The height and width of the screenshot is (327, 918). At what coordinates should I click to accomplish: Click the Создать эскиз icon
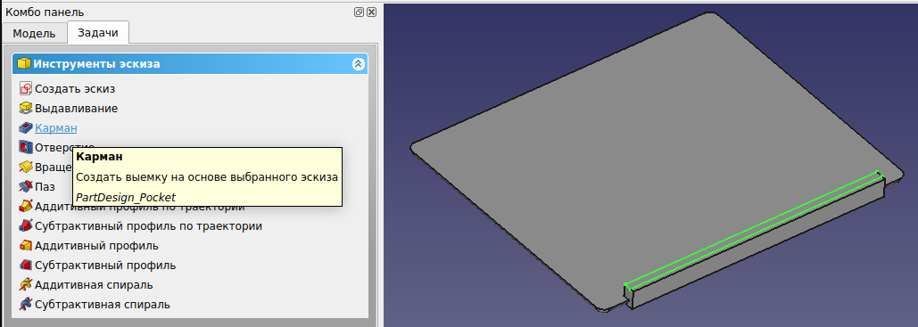pos(25,89)
